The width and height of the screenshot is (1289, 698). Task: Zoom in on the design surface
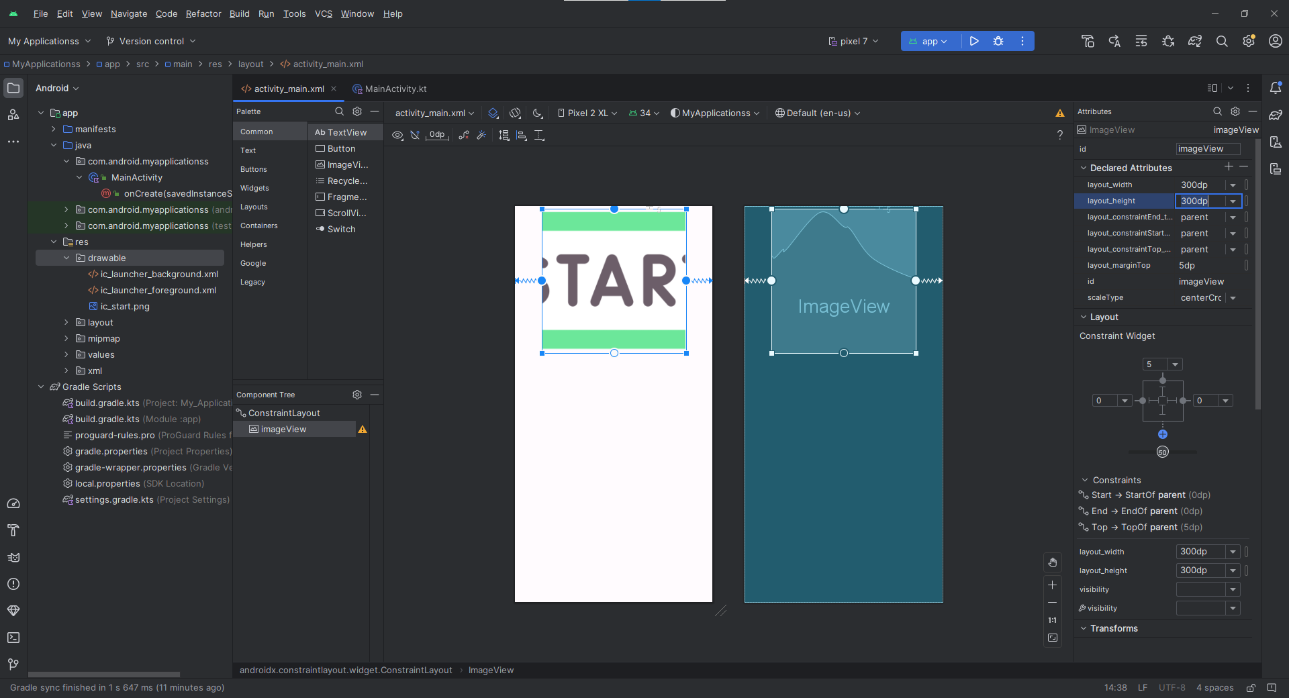[1053, 585]
